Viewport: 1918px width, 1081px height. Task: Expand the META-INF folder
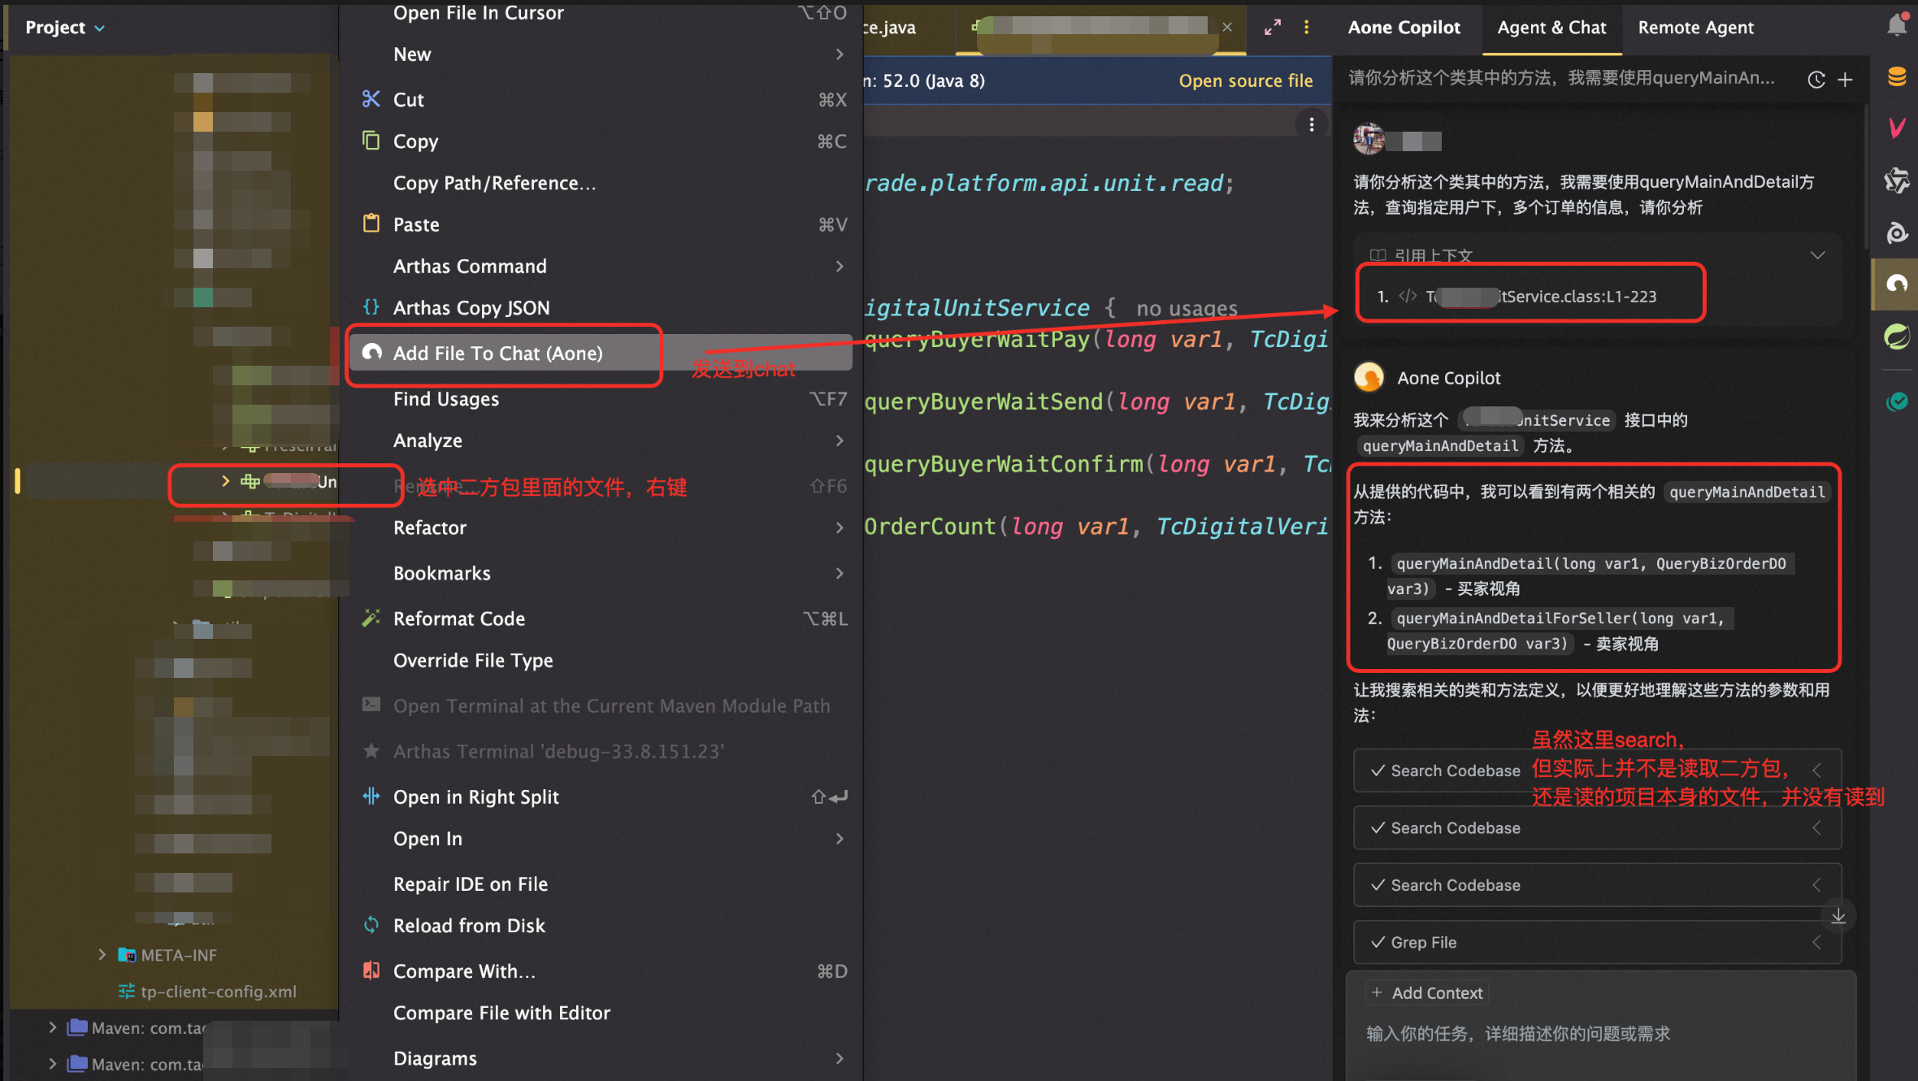click(x=102, y=954)
